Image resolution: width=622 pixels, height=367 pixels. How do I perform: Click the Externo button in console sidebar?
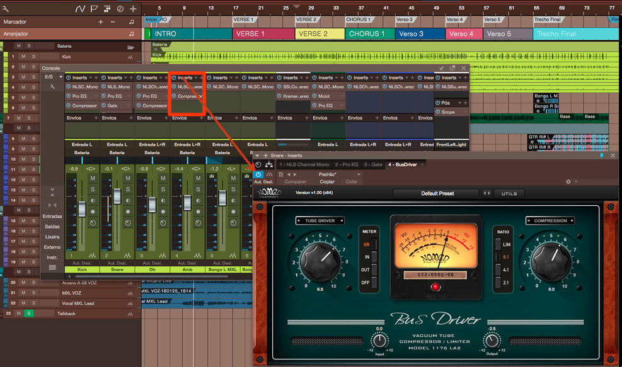tap(52, 247)
